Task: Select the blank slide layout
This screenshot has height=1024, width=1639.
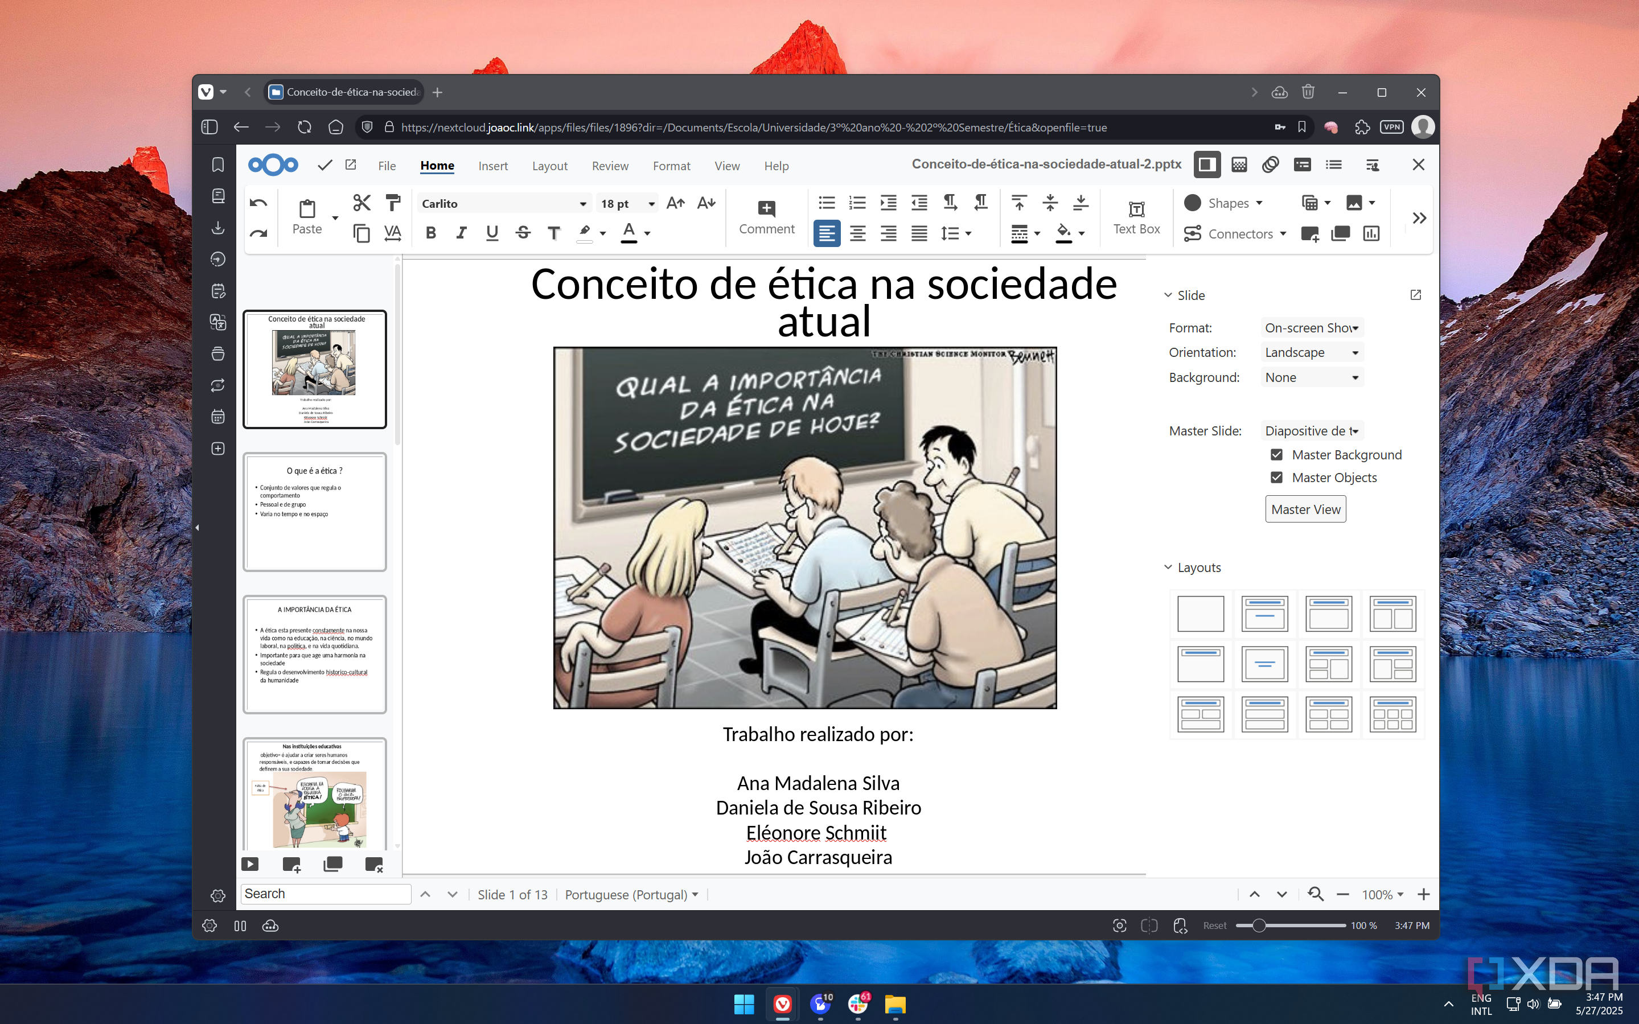Action: [1200, 613]
